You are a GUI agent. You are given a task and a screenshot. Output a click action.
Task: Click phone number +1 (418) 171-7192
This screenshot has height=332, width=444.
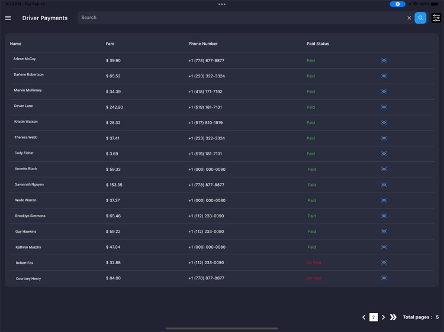click(x=205, y=92)
